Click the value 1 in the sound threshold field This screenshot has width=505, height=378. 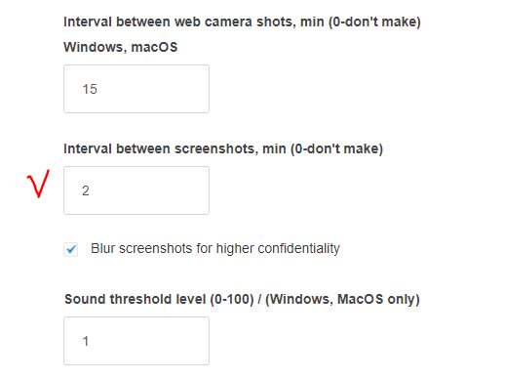click(86, 341)
